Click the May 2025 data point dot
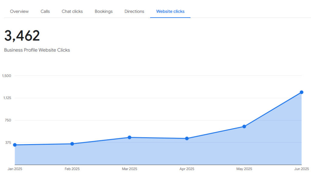Viewport: 311px width, 185px height. (244, 126)
